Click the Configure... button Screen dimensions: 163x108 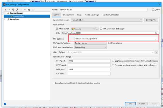click(x=151, y=20)
